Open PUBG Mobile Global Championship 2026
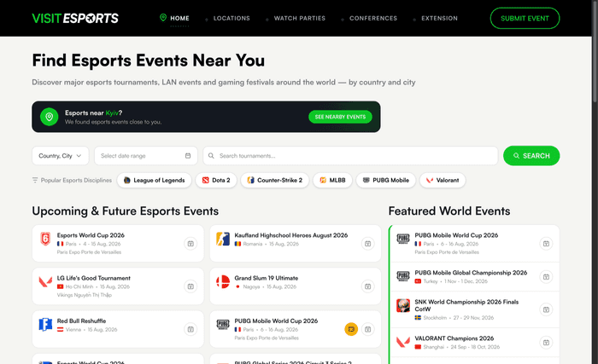The image size is (598, 364). tap(471, 273)
